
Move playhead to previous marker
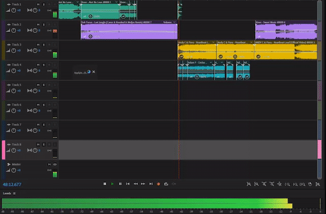tap(128, 184)
